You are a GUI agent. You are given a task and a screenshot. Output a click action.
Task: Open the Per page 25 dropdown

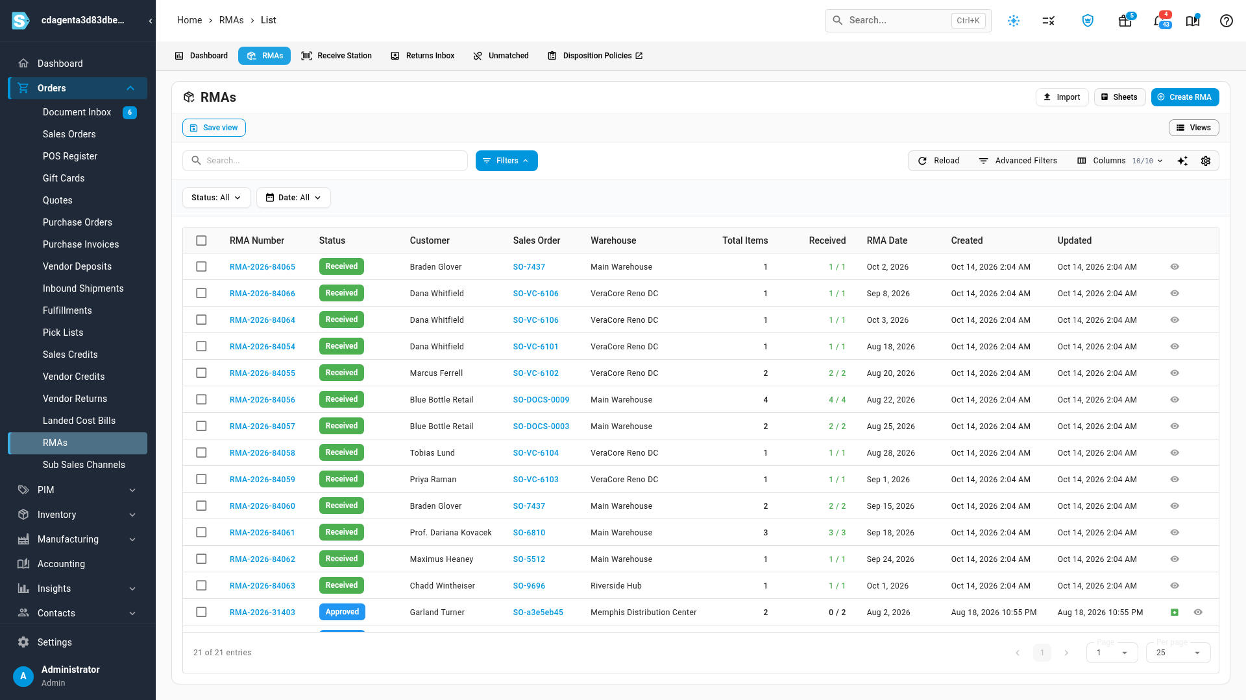click(1178, 653)
